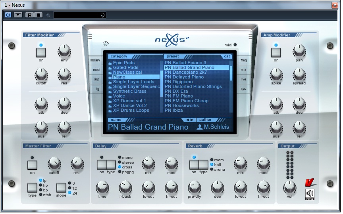The height and width of the screenshot is (214, 343).
Task: Open the library tab
Action: pyautogui.click(x=95, y=60)
